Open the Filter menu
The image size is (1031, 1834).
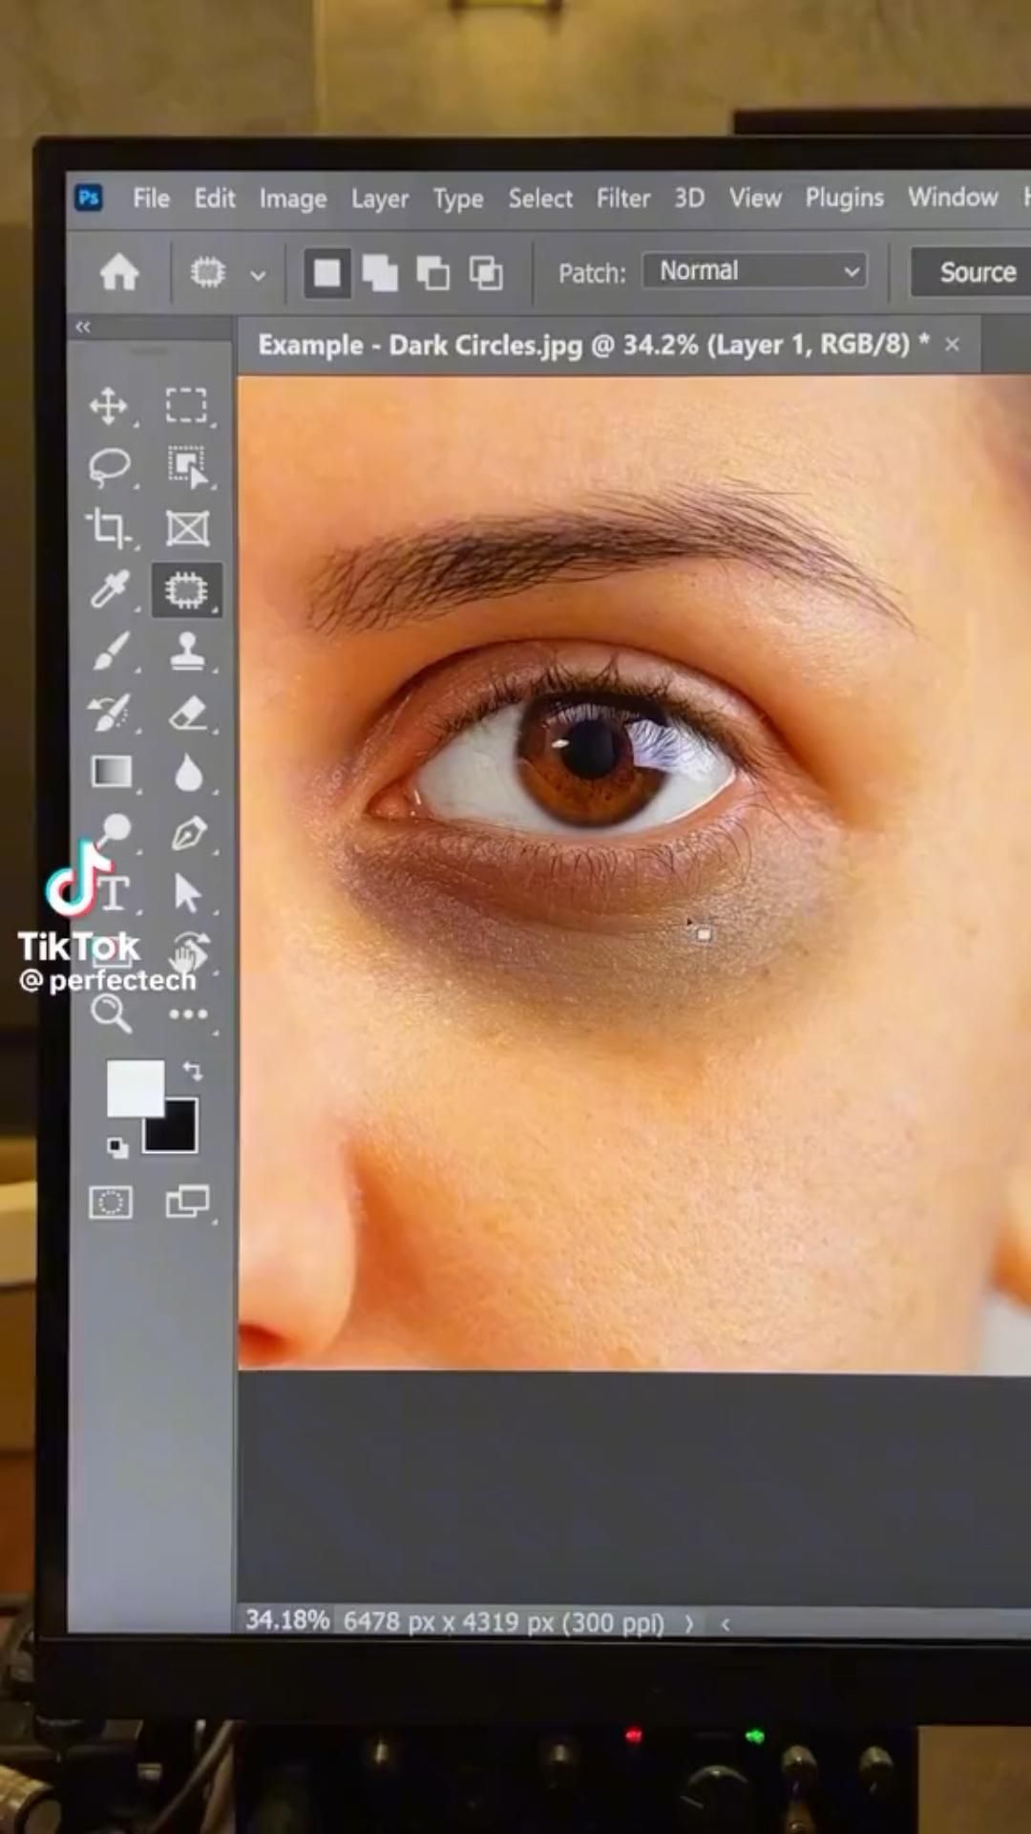click(623, 198)
